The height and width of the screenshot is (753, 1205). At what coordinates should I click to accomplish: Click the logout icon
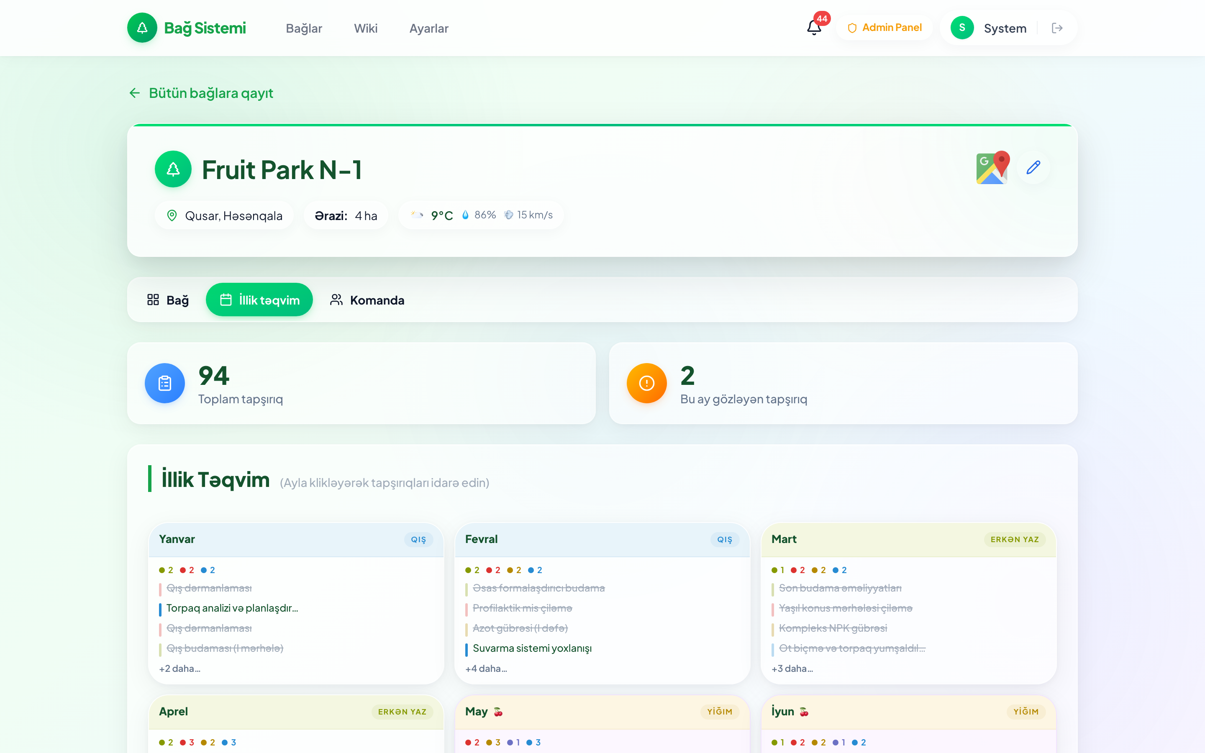[1057, 28]
